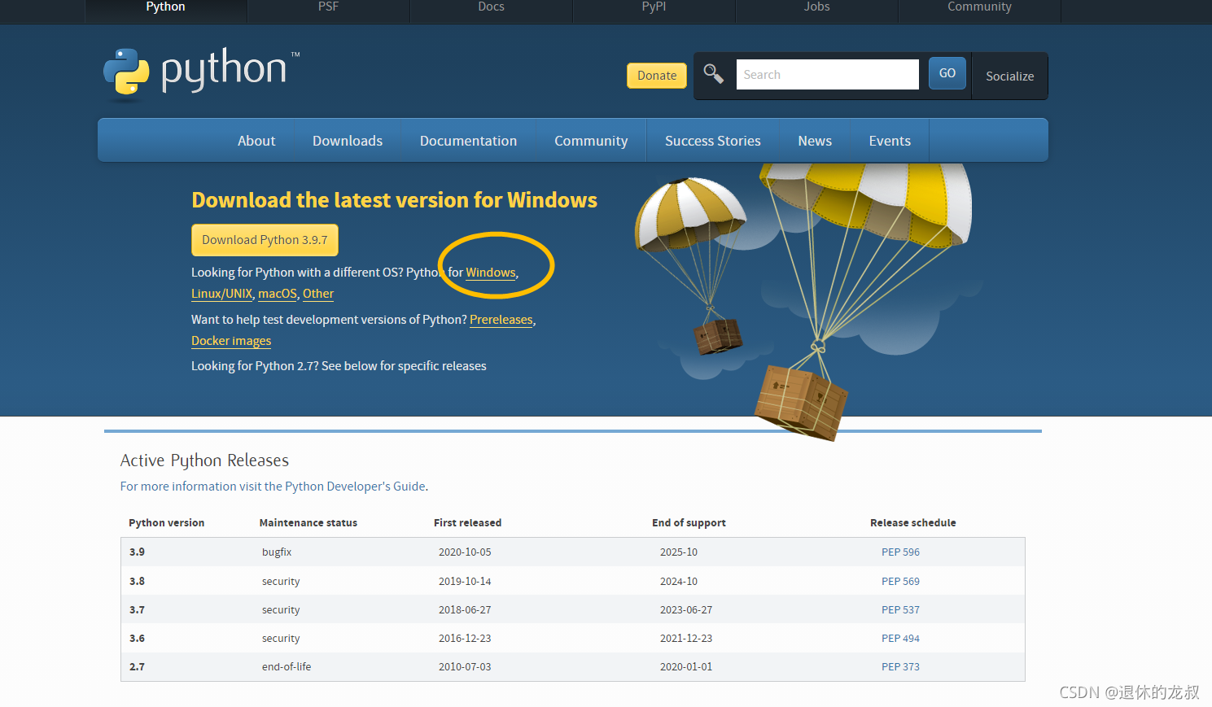Click the Download Python 3.9.7 button
This screenshot has width=1212, height=707.
pos(265,240)
